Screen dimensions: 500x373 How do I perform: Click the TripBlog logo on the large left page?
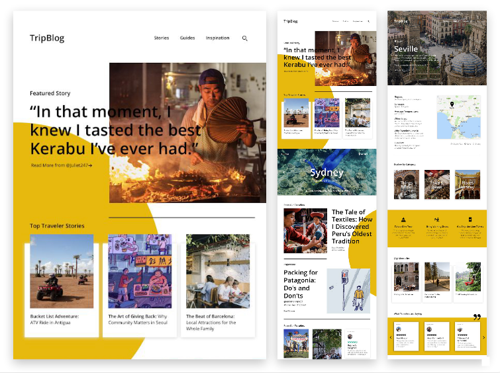click(47, 38)
